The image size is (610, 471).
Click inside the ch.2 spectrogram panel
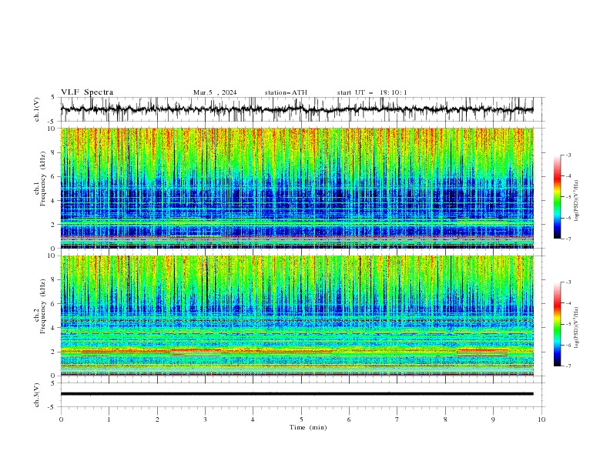297,316
